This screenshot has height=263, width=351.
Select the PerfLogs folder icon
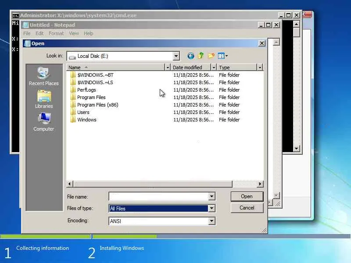[x=73, y=90]
